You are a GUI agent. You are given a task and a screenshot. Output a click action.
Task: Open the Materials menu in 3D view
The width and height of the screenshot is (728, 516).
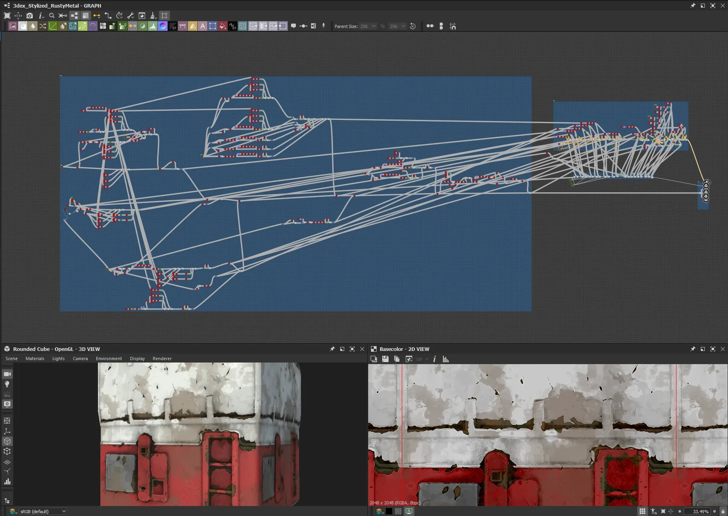click(35, 359)
